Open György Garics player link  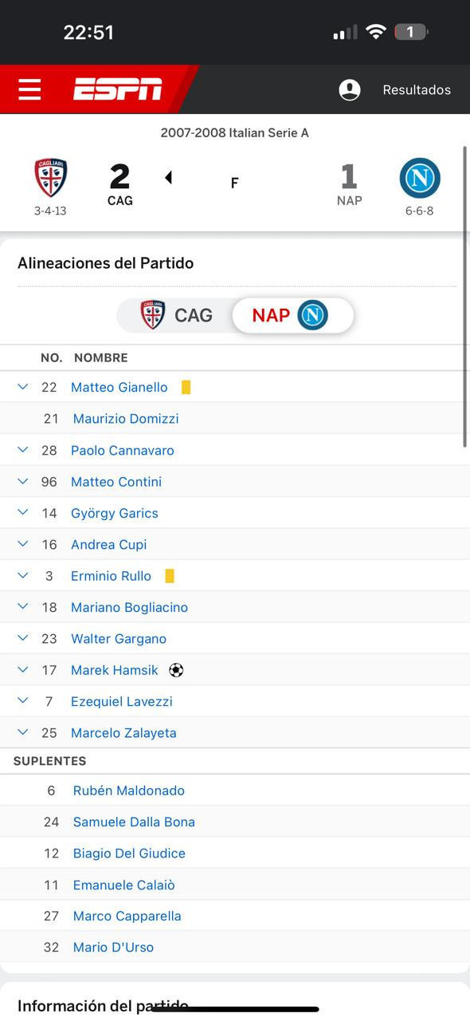(115, 514)
